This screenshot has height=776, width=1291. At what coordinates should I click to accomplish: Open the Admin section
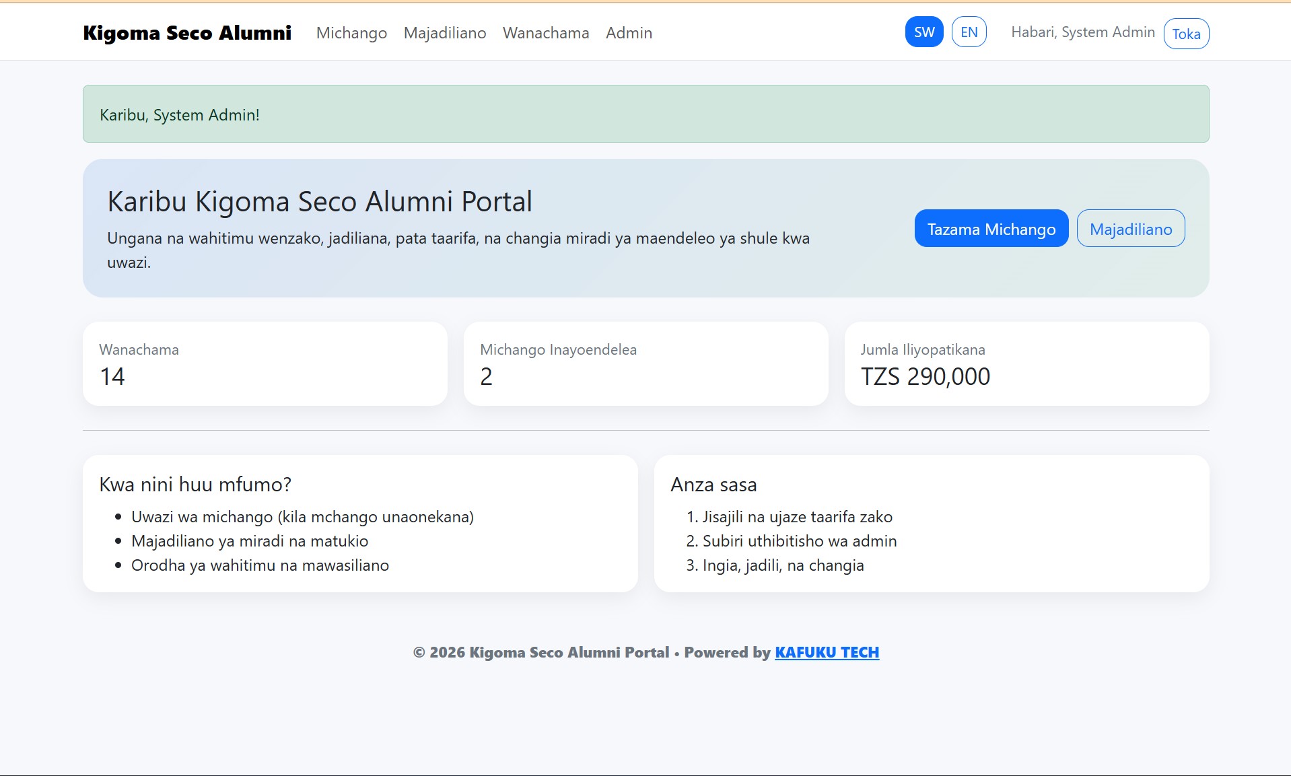pos(628,33)
